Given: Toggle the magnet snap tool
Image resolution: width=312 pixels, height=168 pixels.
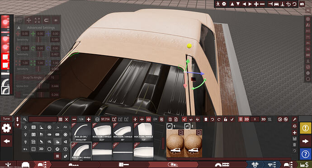Looking at the screenshot, I should click(x=46, y=20).
